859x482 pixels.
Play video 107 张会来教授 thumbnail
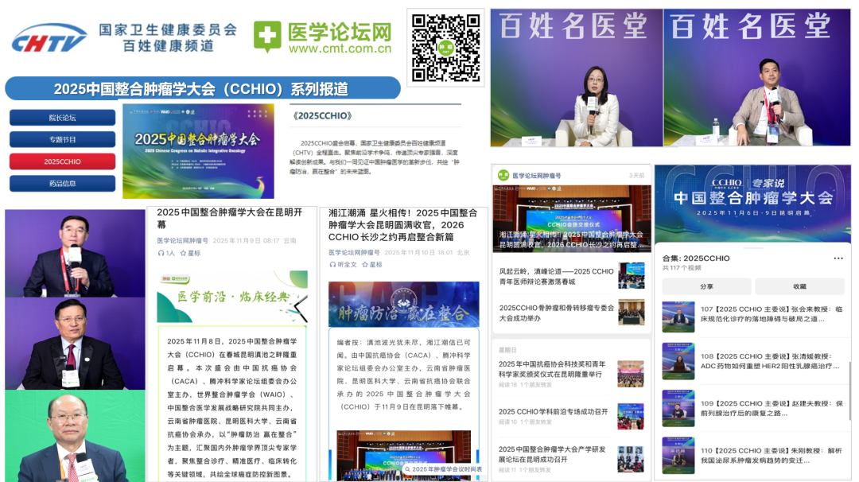pyautogui.click(x=678, y=317)
